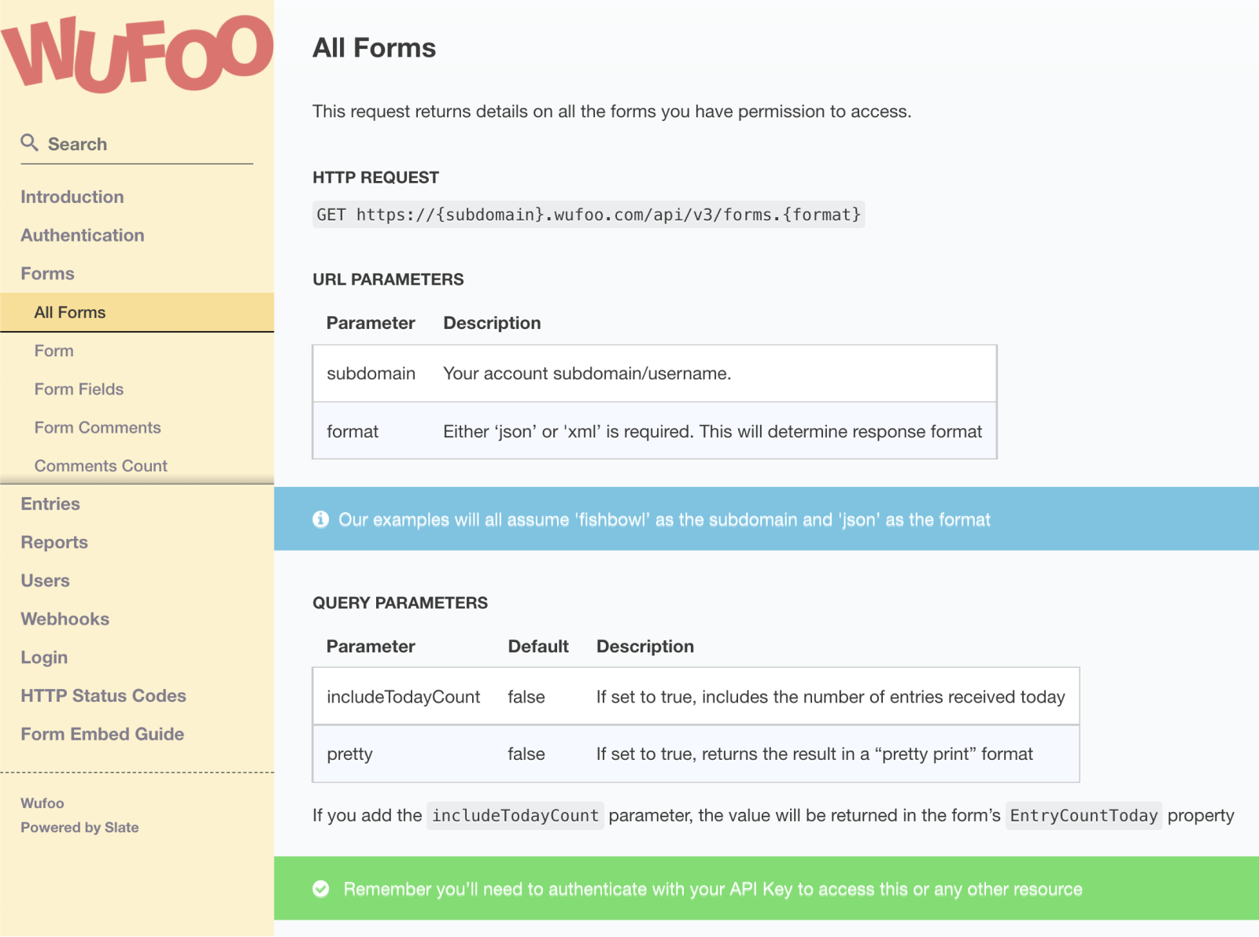Open the Login page
1259x937 pixels.
(44, 657)
